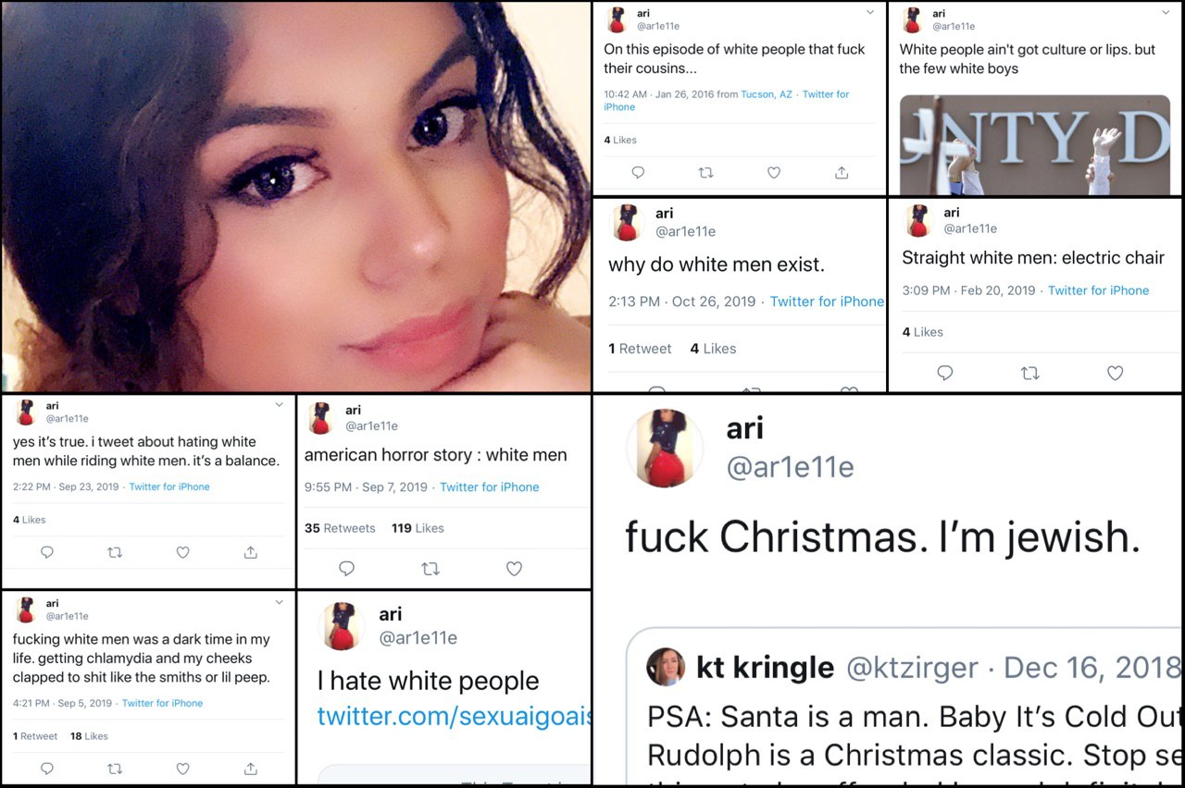This screenshot has width=1185, height=788.
Task: Click 'Twitter for iPhone' on Oct 26, 2019 tweet
Action: 827,302
